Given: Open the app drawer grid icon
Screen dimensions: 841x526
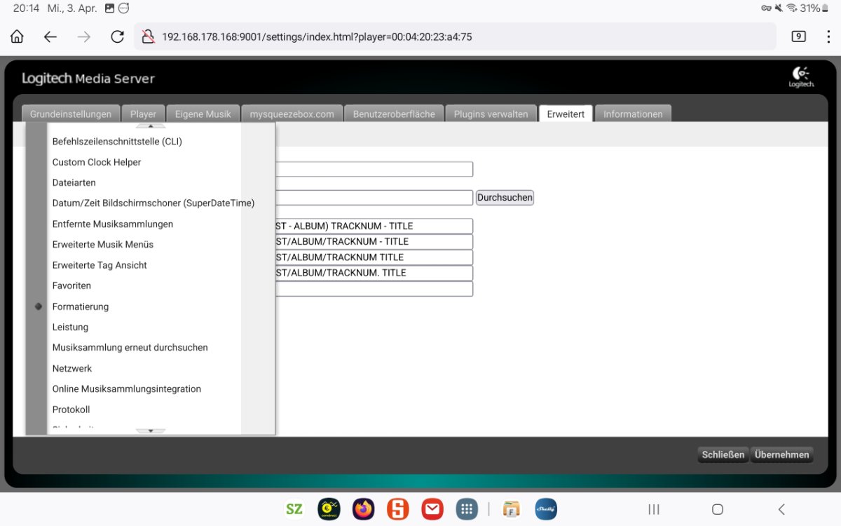Looking at the screenshot, I should [466, 509].
